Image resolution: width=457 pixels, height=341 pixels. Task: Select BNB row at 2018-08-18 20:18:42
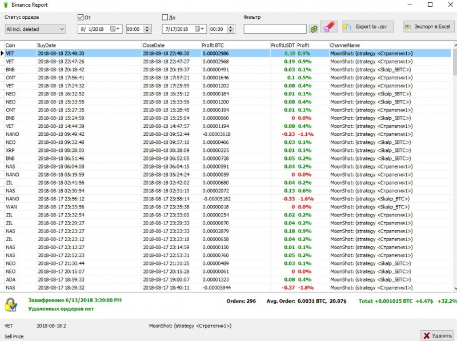(227, 70)
